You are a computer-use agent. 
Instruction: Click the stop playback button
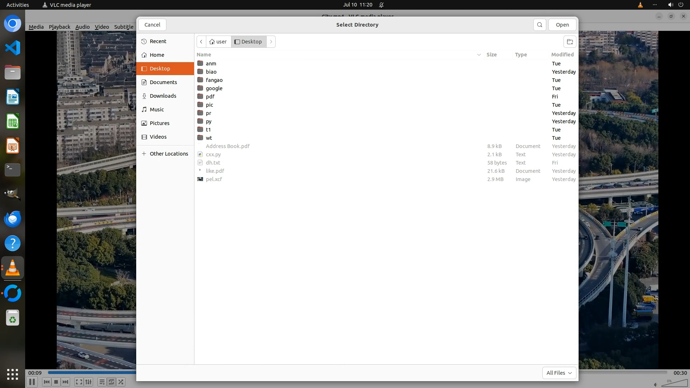click(56, 382)
